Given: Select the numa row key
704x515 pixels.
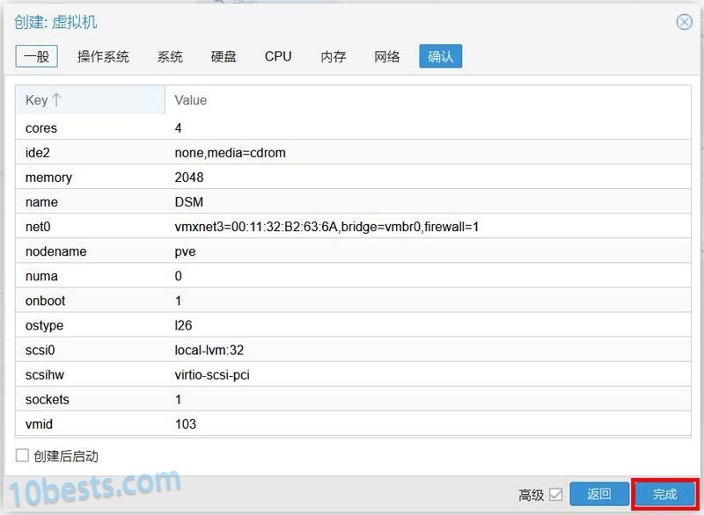Looking at the screenshot, I should pyautogui.click(x=41, y=276).
